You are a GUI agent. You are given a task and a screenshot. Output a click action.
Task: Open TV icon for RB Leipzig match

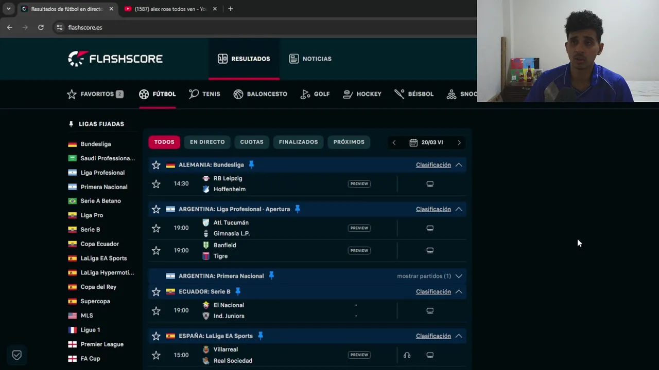(430, 184)
